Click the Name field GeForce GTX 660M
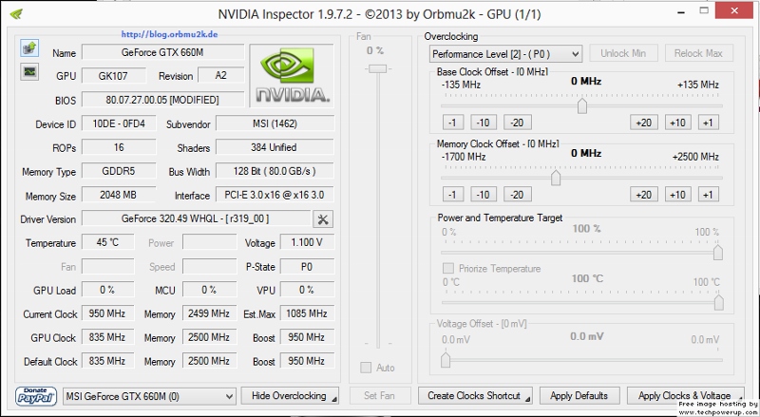Screen dimensions: 760x417 tap(162, 52)
